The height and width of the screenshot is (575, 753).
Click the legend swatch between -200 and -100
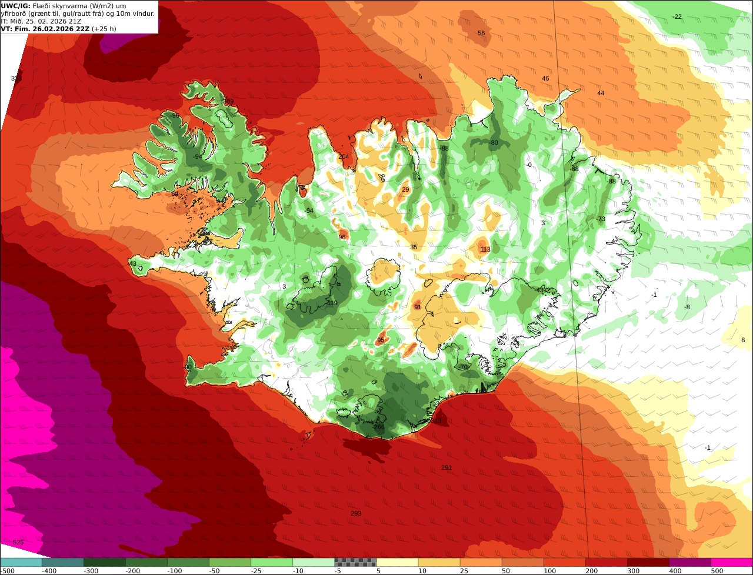[x=146, y=562]
